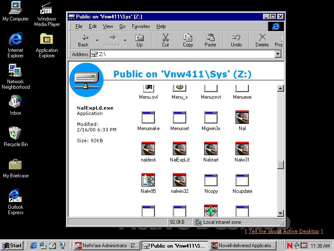Screen dimensions: 334x251
Task: Select the Menurset application icon
Action: [x=180, y=117]
